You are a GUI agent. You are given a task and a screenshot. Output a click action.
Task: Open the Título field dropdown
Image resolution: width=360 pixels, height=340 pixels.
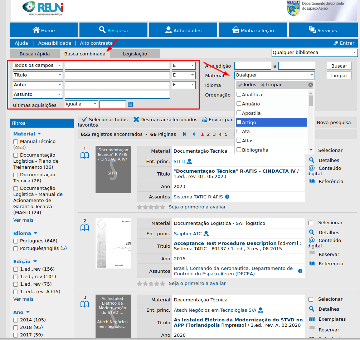(38, 75)
